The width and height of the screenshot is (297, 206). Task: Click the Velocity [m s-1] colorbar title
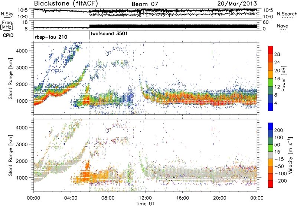coord(290,155)
